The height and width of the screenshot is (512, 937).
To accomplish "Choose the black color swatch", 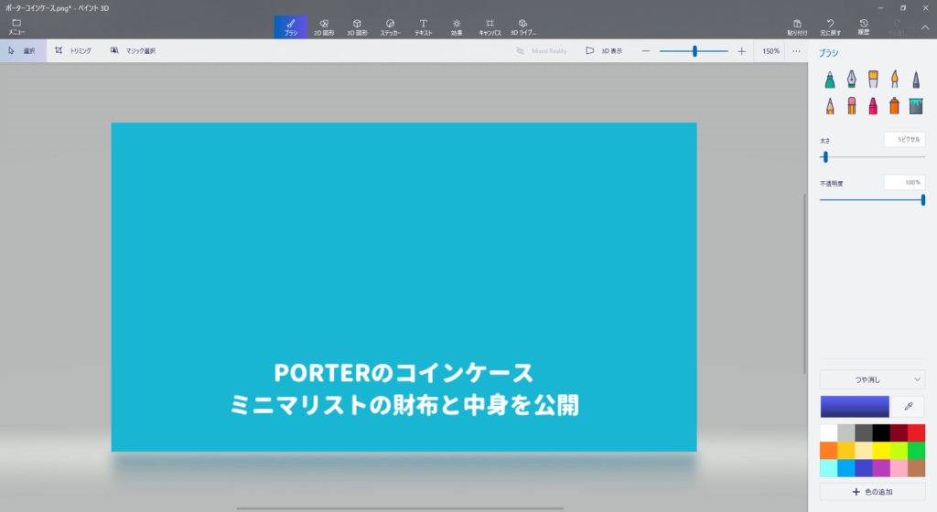I will 881,432.
